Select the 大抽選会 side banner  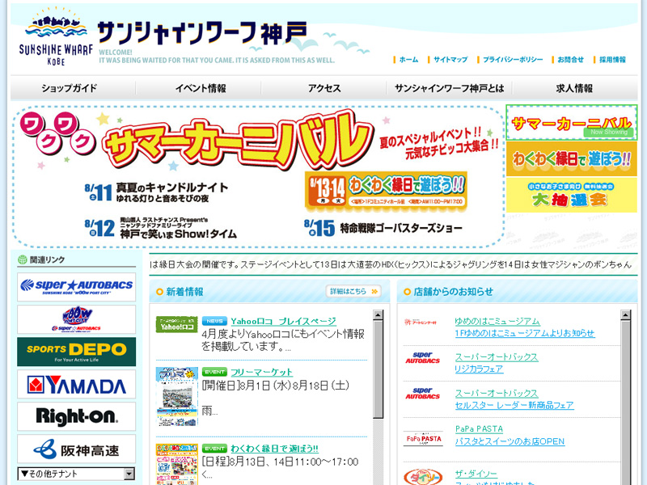click(572, 195)
